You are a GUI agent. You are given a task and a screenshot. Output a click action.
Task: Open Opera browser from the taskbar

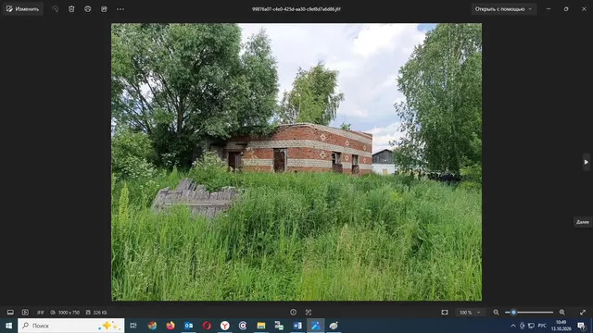coord(207,326)
